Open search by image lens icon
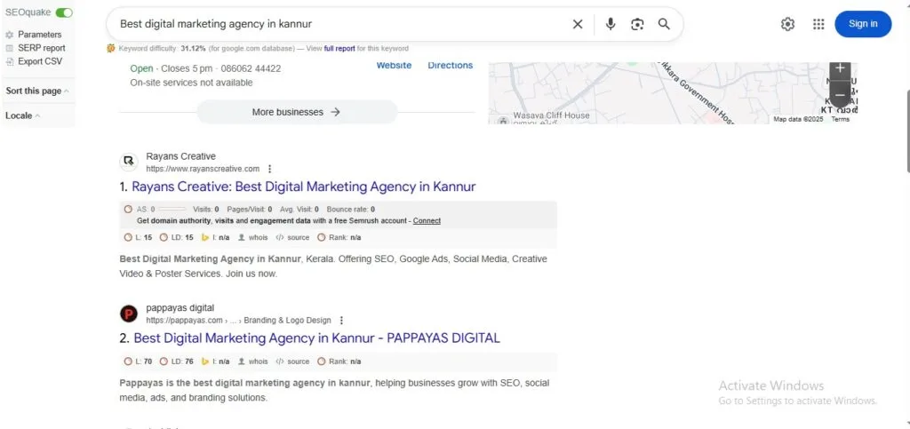The height and width of the screenshot is (429, 910). coord(637,24)
